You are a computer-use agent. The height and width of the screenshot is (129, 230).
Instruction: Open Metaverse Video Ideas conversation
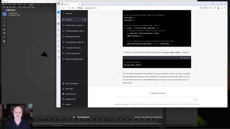[x=74, y=37]
